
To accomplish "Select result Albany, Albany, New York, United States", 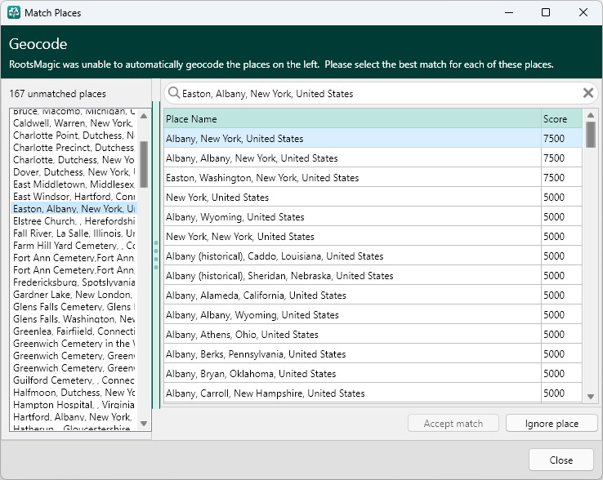I will (352, 158).
